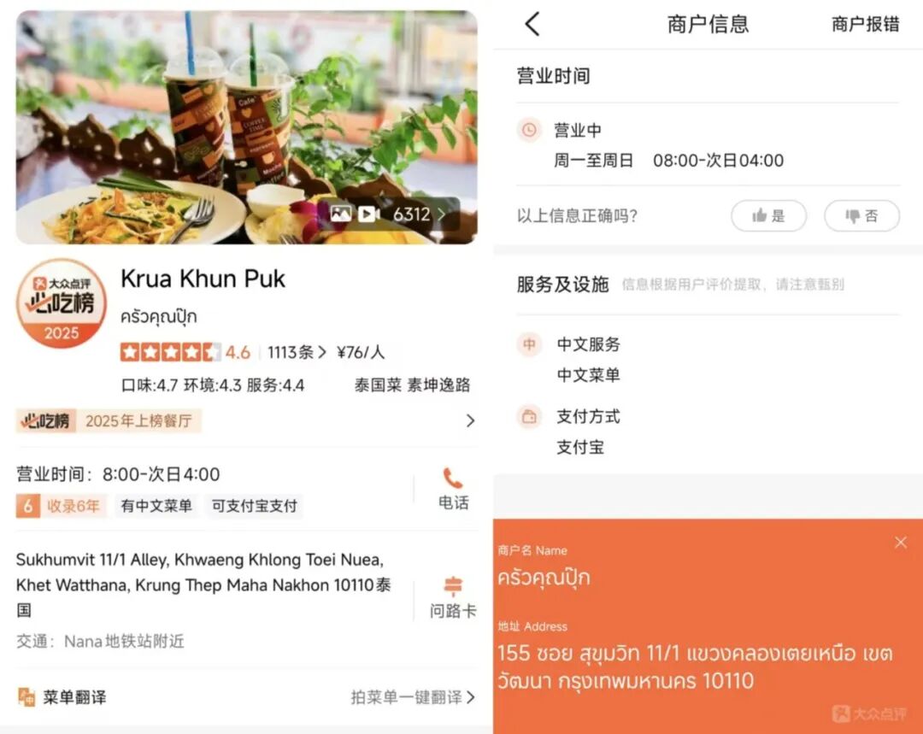Close the orange address card
923x734 pixels.
click(901, 542)
